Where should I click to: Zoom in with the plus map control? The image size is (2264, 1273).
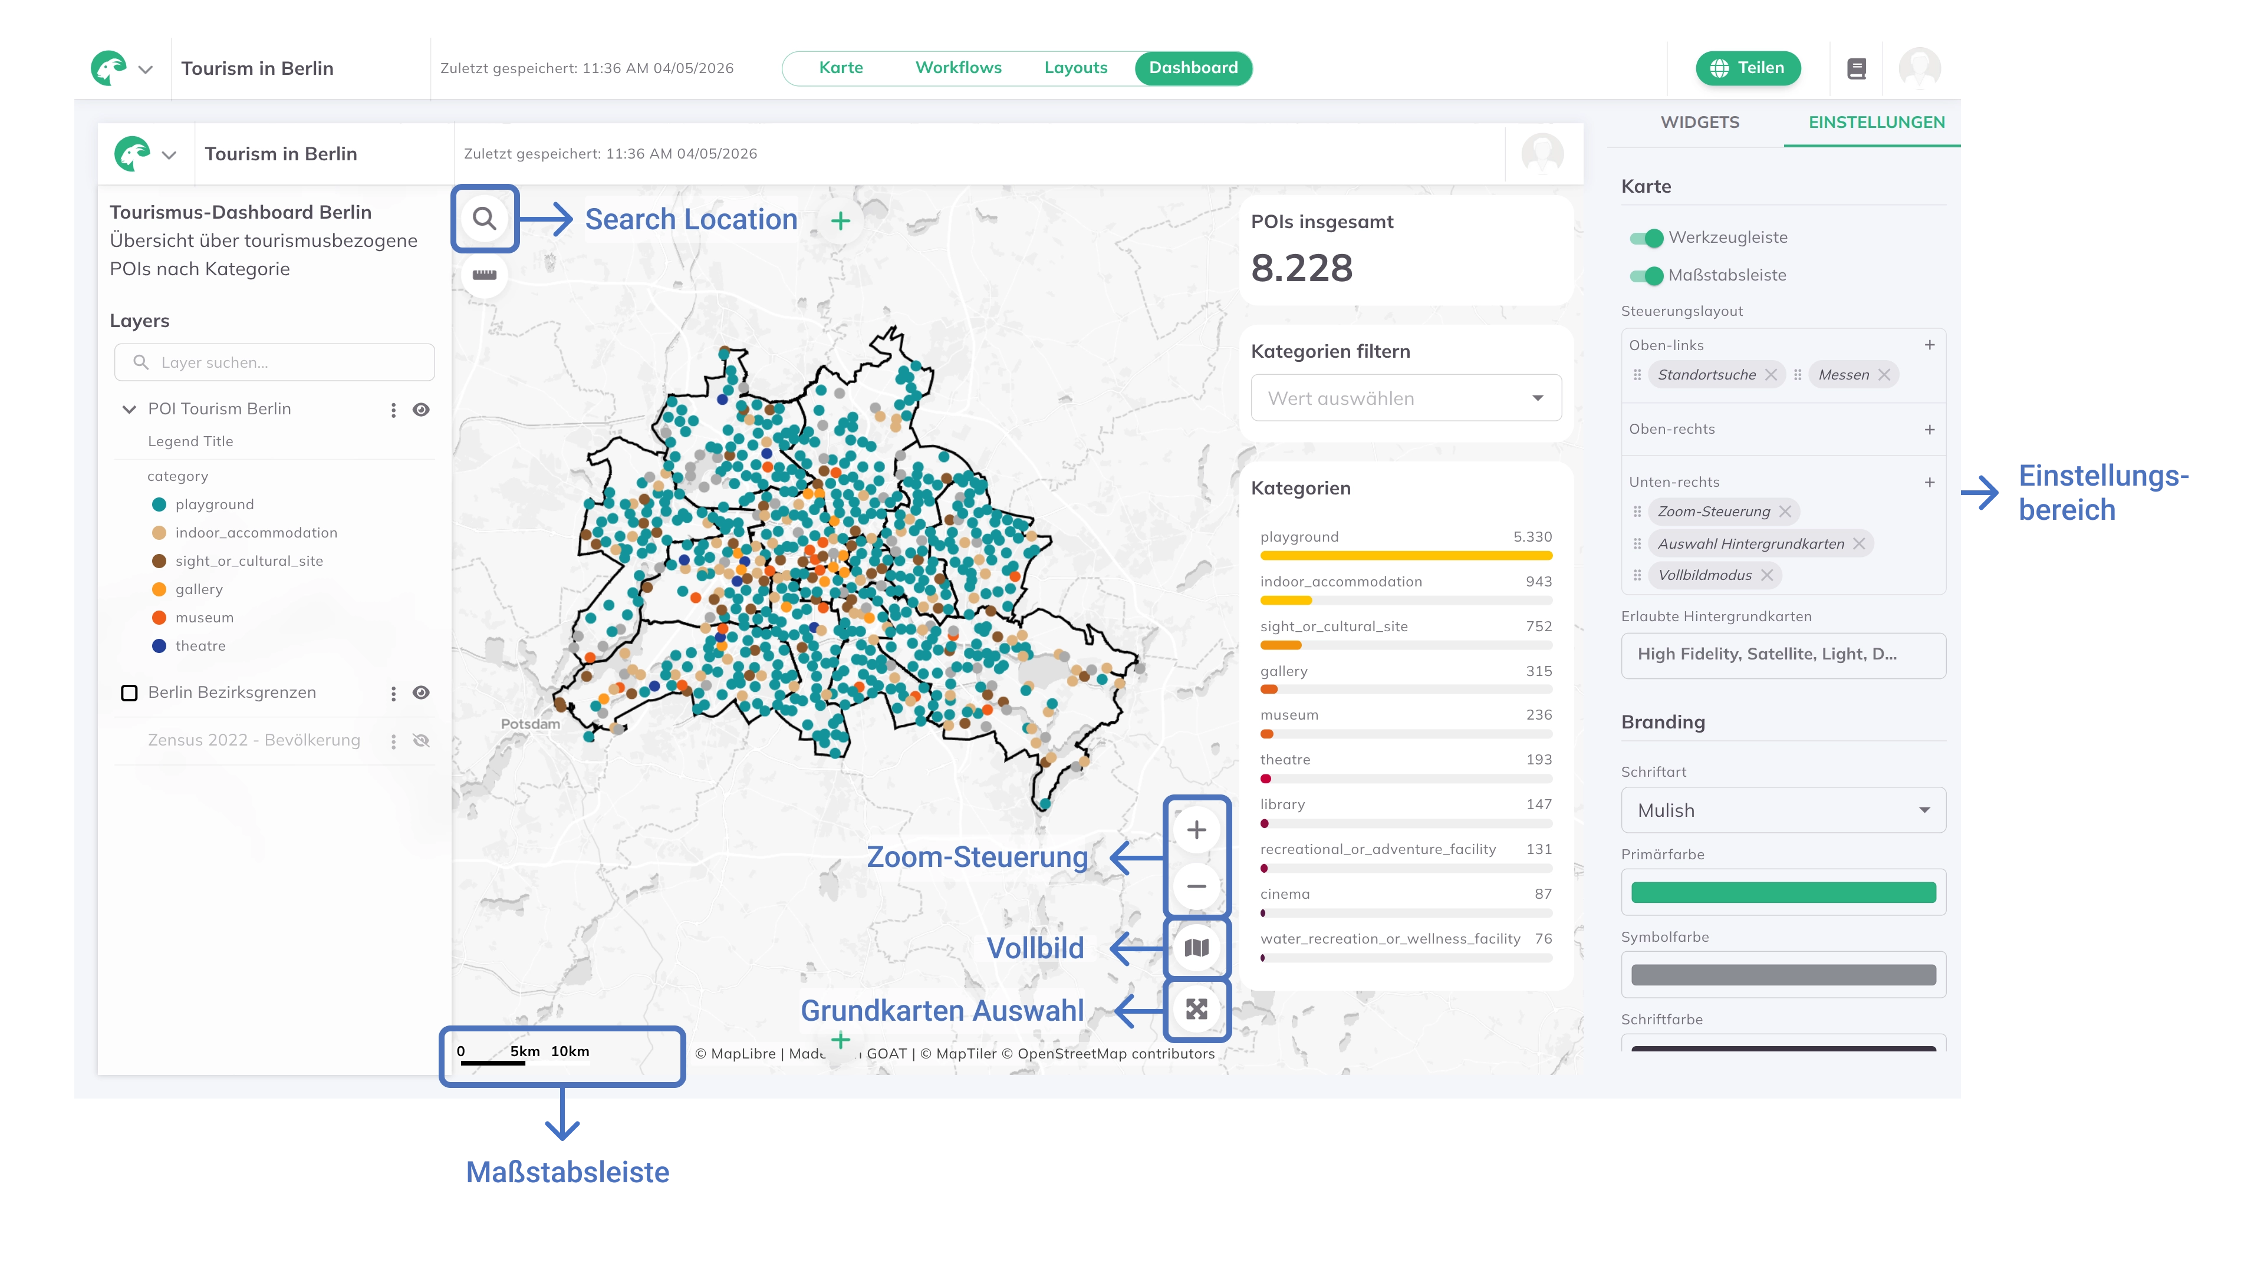point(1196,830)
